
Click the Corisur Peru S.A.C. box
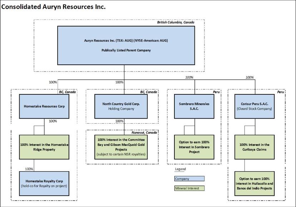pos(255,106)
